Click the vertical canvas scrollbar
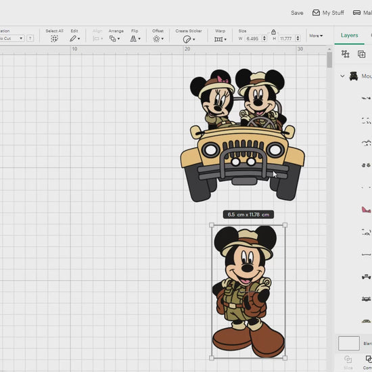 (x=329, y=60)
